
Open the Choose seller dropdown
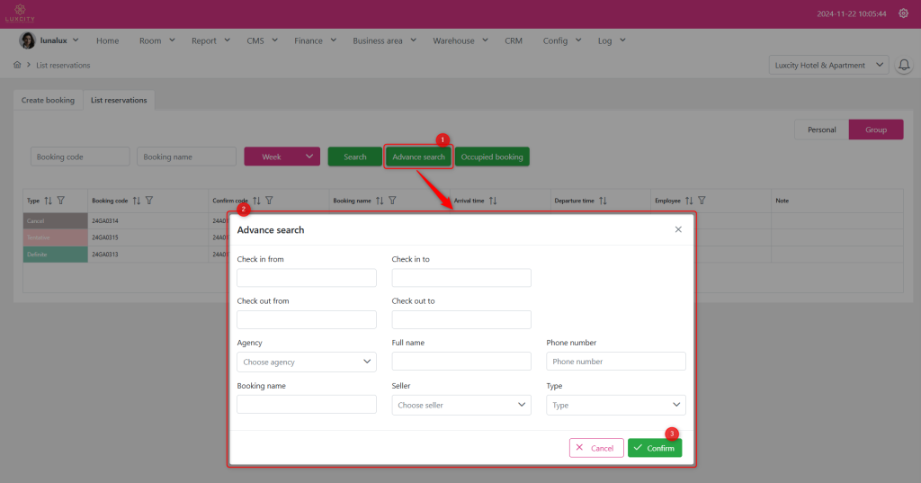[x=460, y=405]
